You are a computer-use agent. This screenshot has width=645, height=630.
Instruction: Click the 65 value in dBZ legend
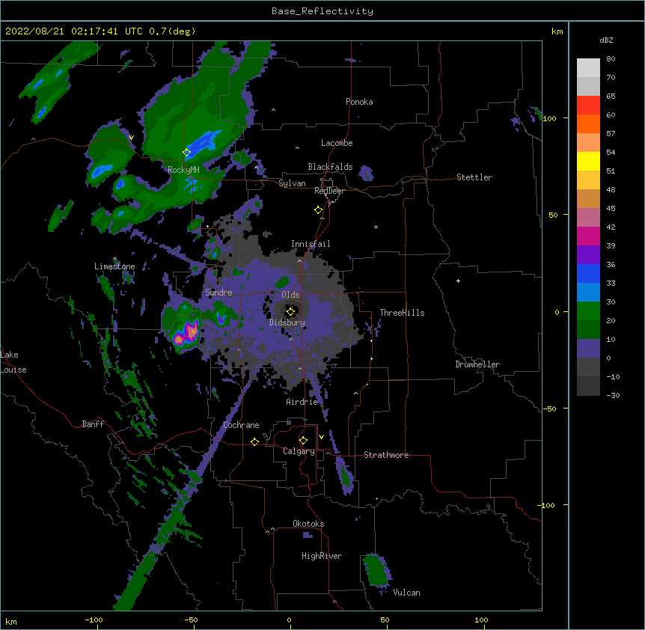point(611,97)
